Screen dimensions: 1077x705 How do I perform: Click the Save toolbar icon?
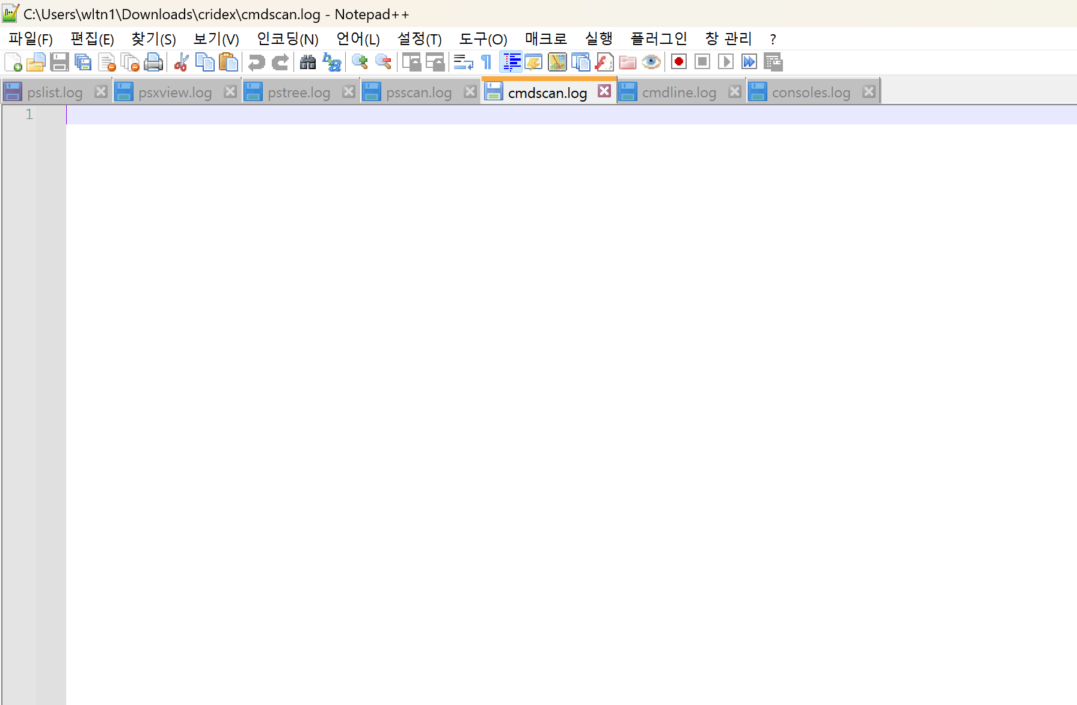[60, 62]
